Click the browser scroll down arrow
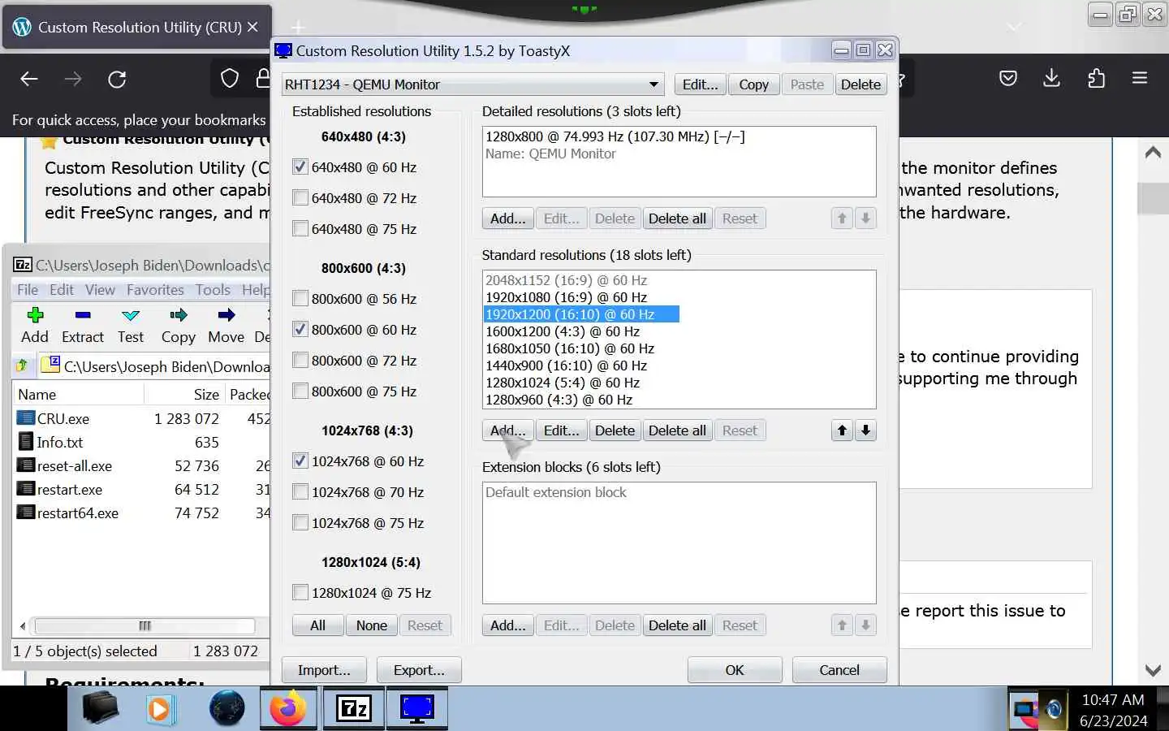This screenshot has width=1169, height=731. (x=1153, y=670)
